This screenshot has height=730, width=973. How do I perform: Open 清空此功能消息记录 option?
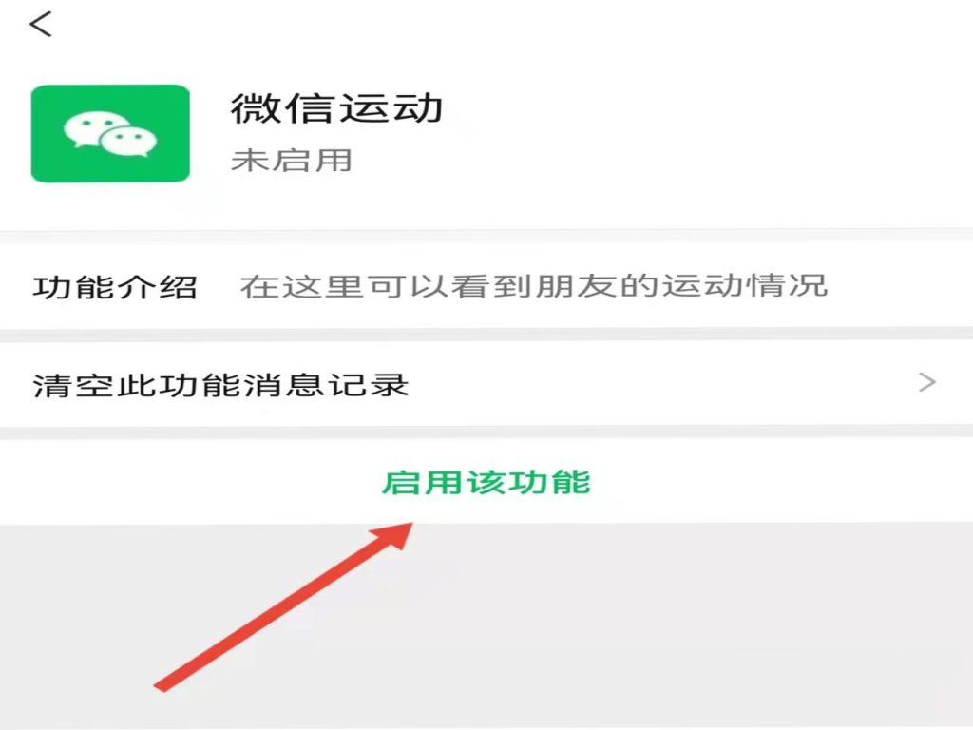point(486,384)
